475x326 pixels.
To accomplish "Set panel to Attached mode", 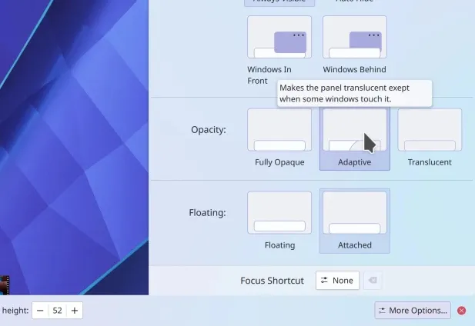I will pos(354,213).
